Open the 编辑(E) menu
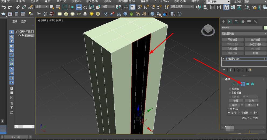This screenshot has height=140, width=267. click(20, 1)
